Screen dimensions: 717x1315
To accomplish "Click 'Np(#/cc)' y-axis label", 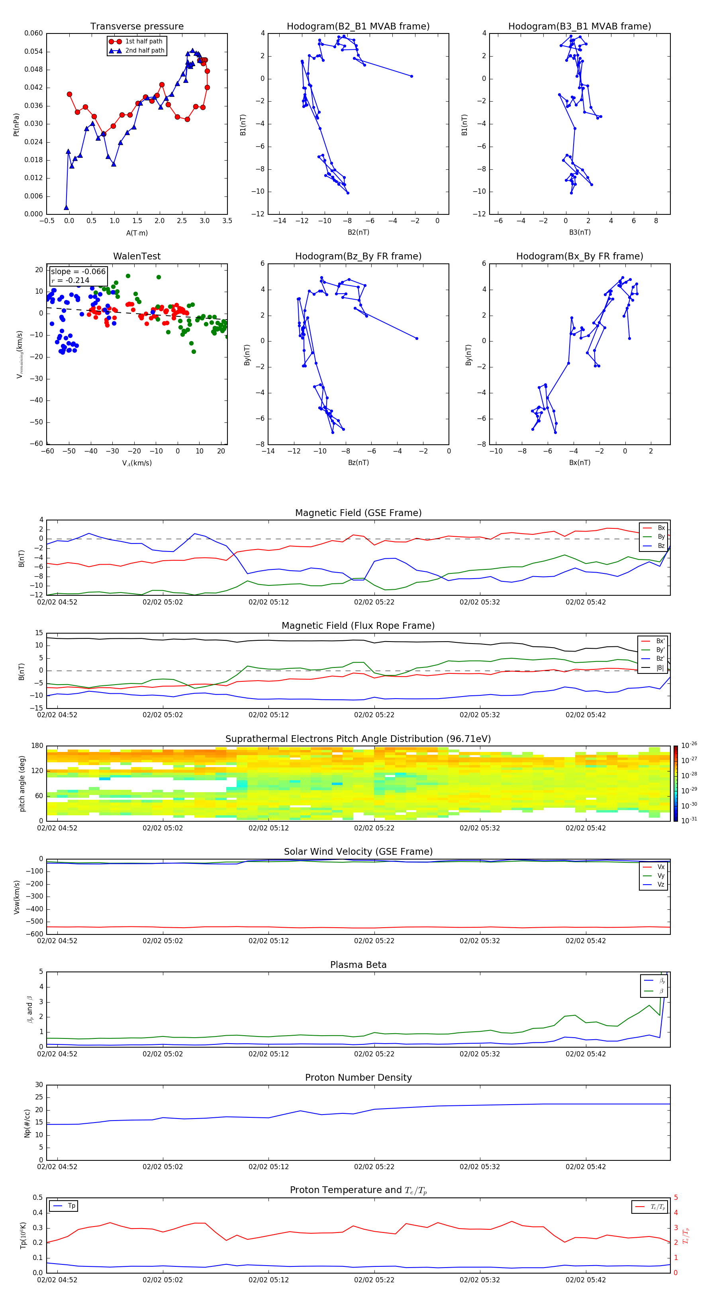I will [27, 1123].
